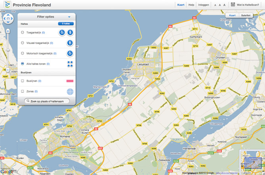Click the four-dots icon for Alle haltes tonen
The height and width of the screenshot is (175, 265).
point(70,64)
